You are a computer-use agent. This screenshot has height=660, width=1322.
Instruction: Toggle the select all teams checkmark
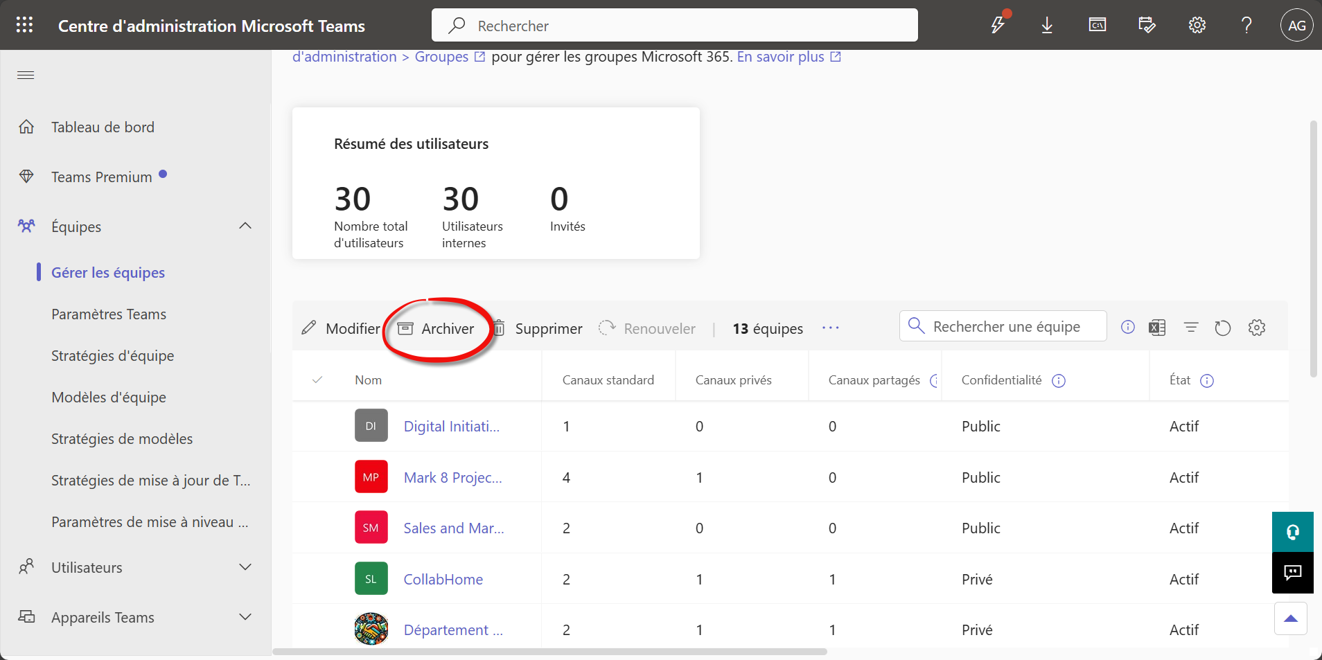(x=317, y=380)
